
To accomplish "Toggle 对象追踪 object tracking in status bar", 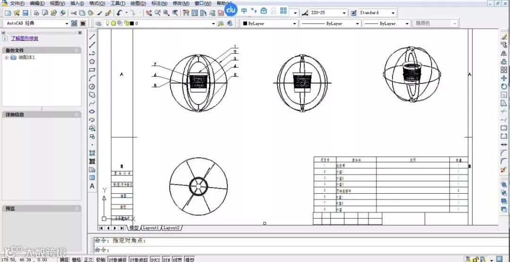I will pos(138,259).
